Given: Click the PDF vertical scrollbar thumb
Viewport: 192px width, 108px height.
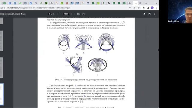Looking at the screenshot, I should [158, 50].
